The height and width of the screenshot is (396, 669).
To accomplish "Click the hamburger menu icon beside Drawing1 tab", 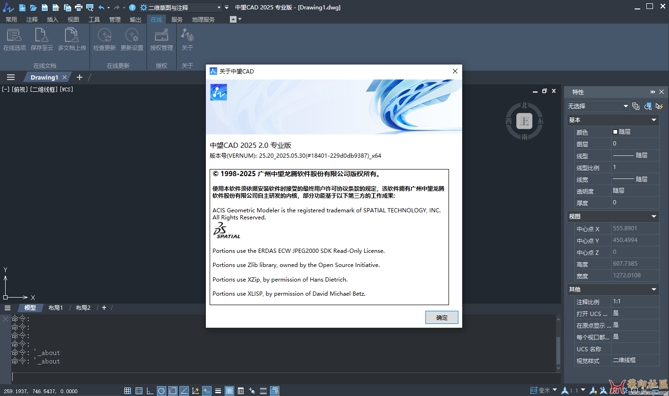I will (11, 77).
